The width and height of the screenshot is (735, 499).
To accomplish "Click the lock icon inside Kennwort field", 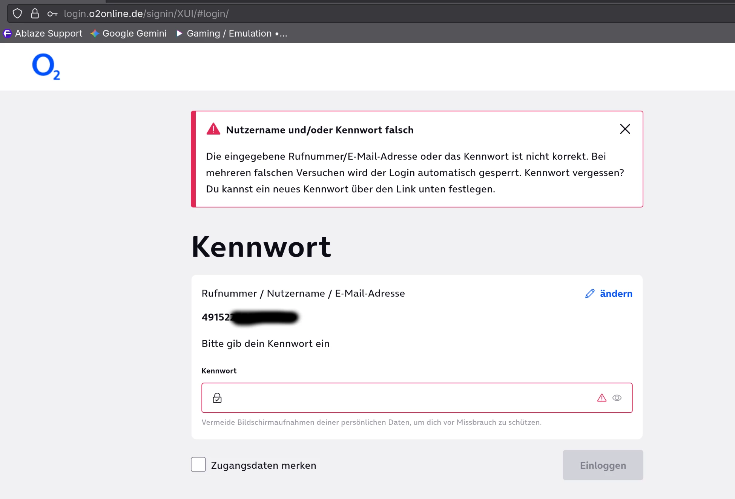I will 217,398.
